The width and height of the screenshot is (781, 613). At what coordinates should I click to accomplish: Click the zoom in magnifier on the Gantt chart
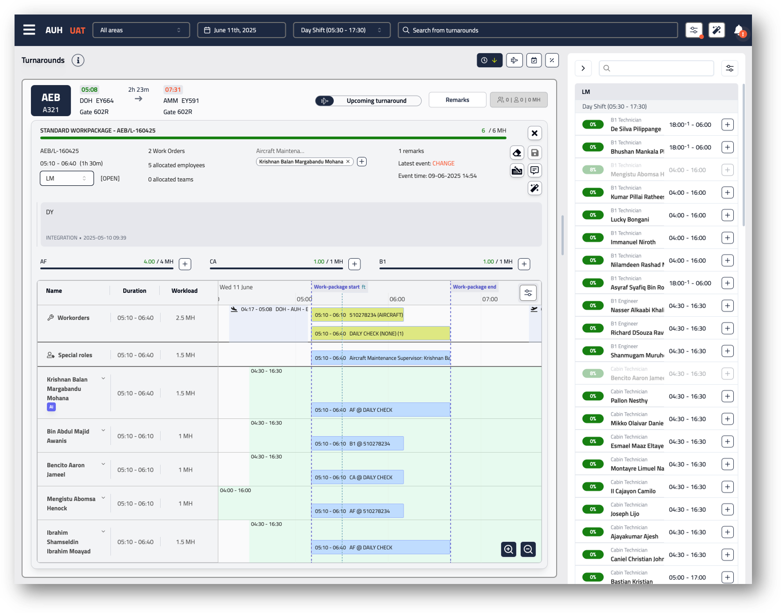point(508,549)
